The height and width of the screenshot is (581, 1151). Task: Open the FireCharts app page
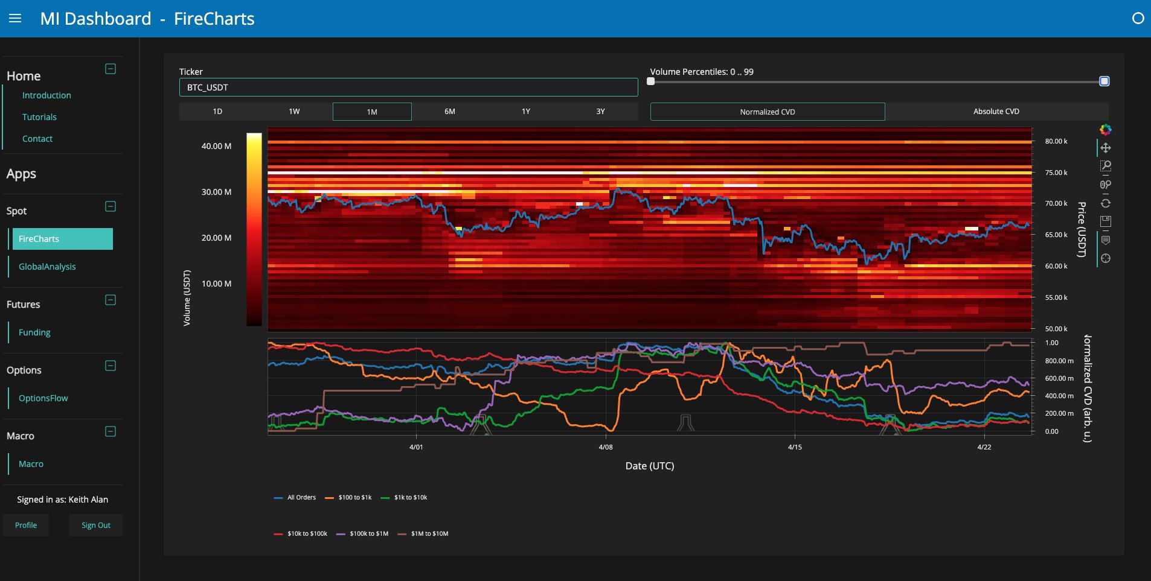(62, 238)
